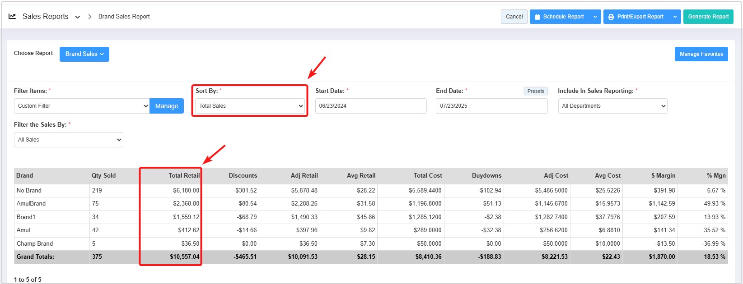
Task: Click the Print/Export Report button
Action: (x=636, y=17)
